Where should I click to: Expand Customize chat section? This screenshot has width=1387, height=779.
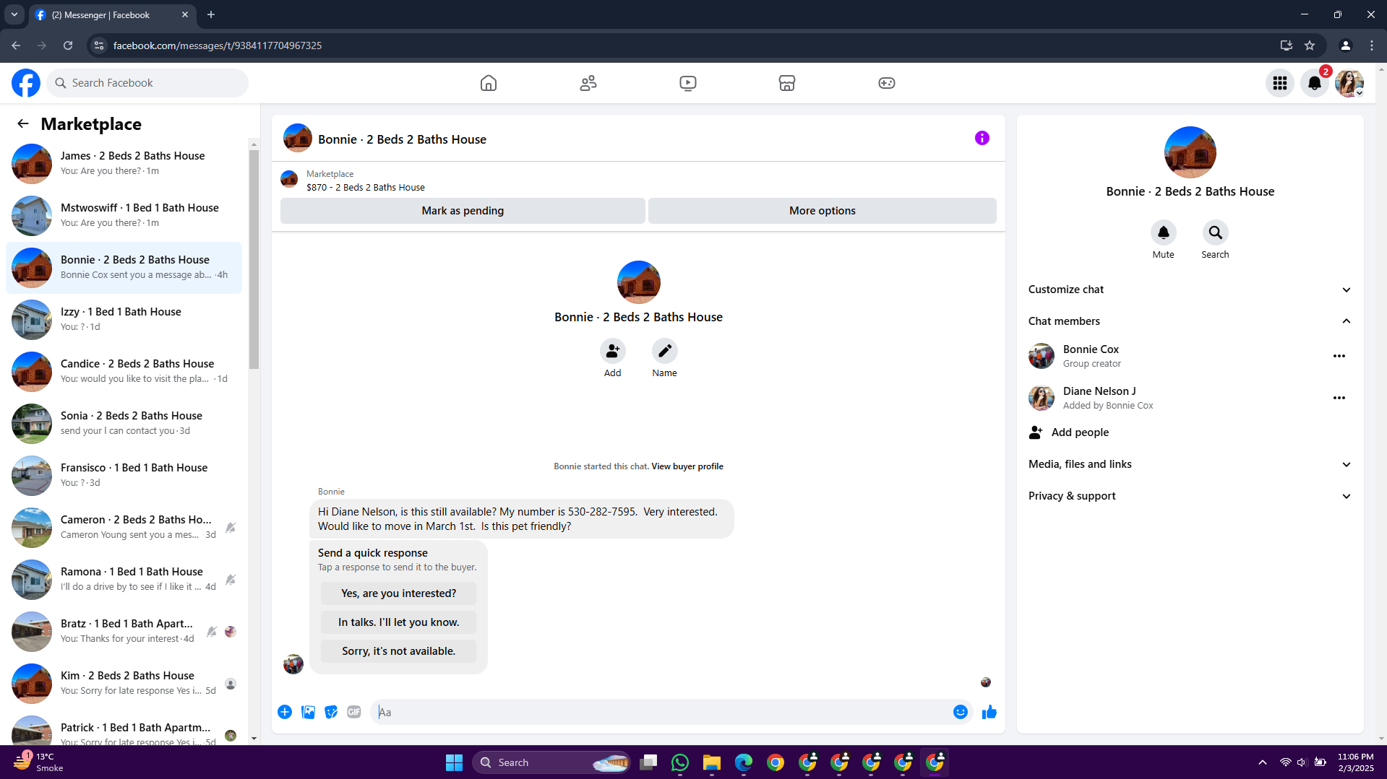tap(1190, 290)
